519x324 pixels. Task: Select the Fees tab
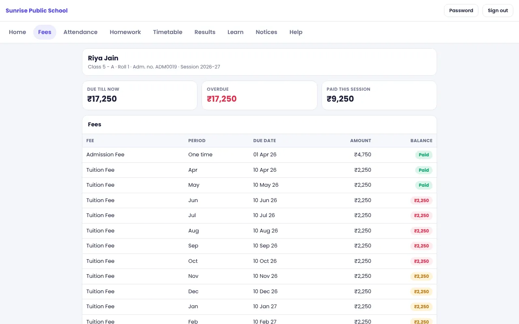[x=45, y=32]
